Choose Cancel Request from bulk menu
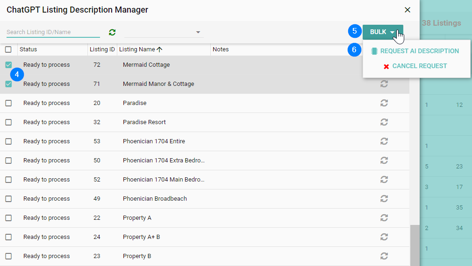The width and height of the screenshot is (472, 266). [419, 66]
